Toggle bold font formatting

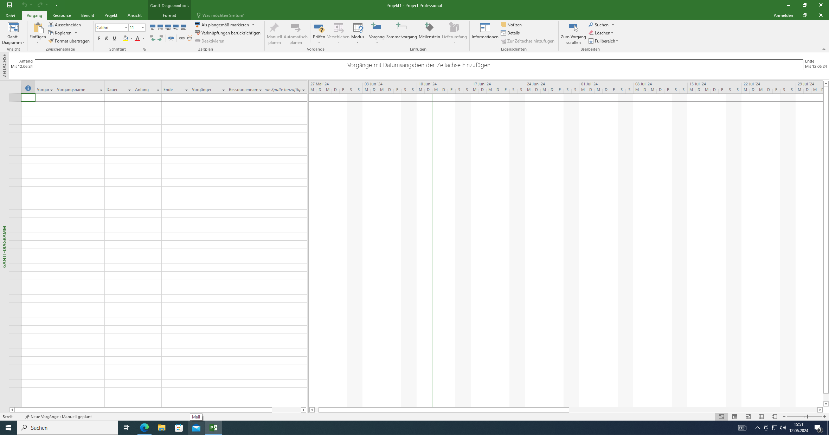(99, 38)
